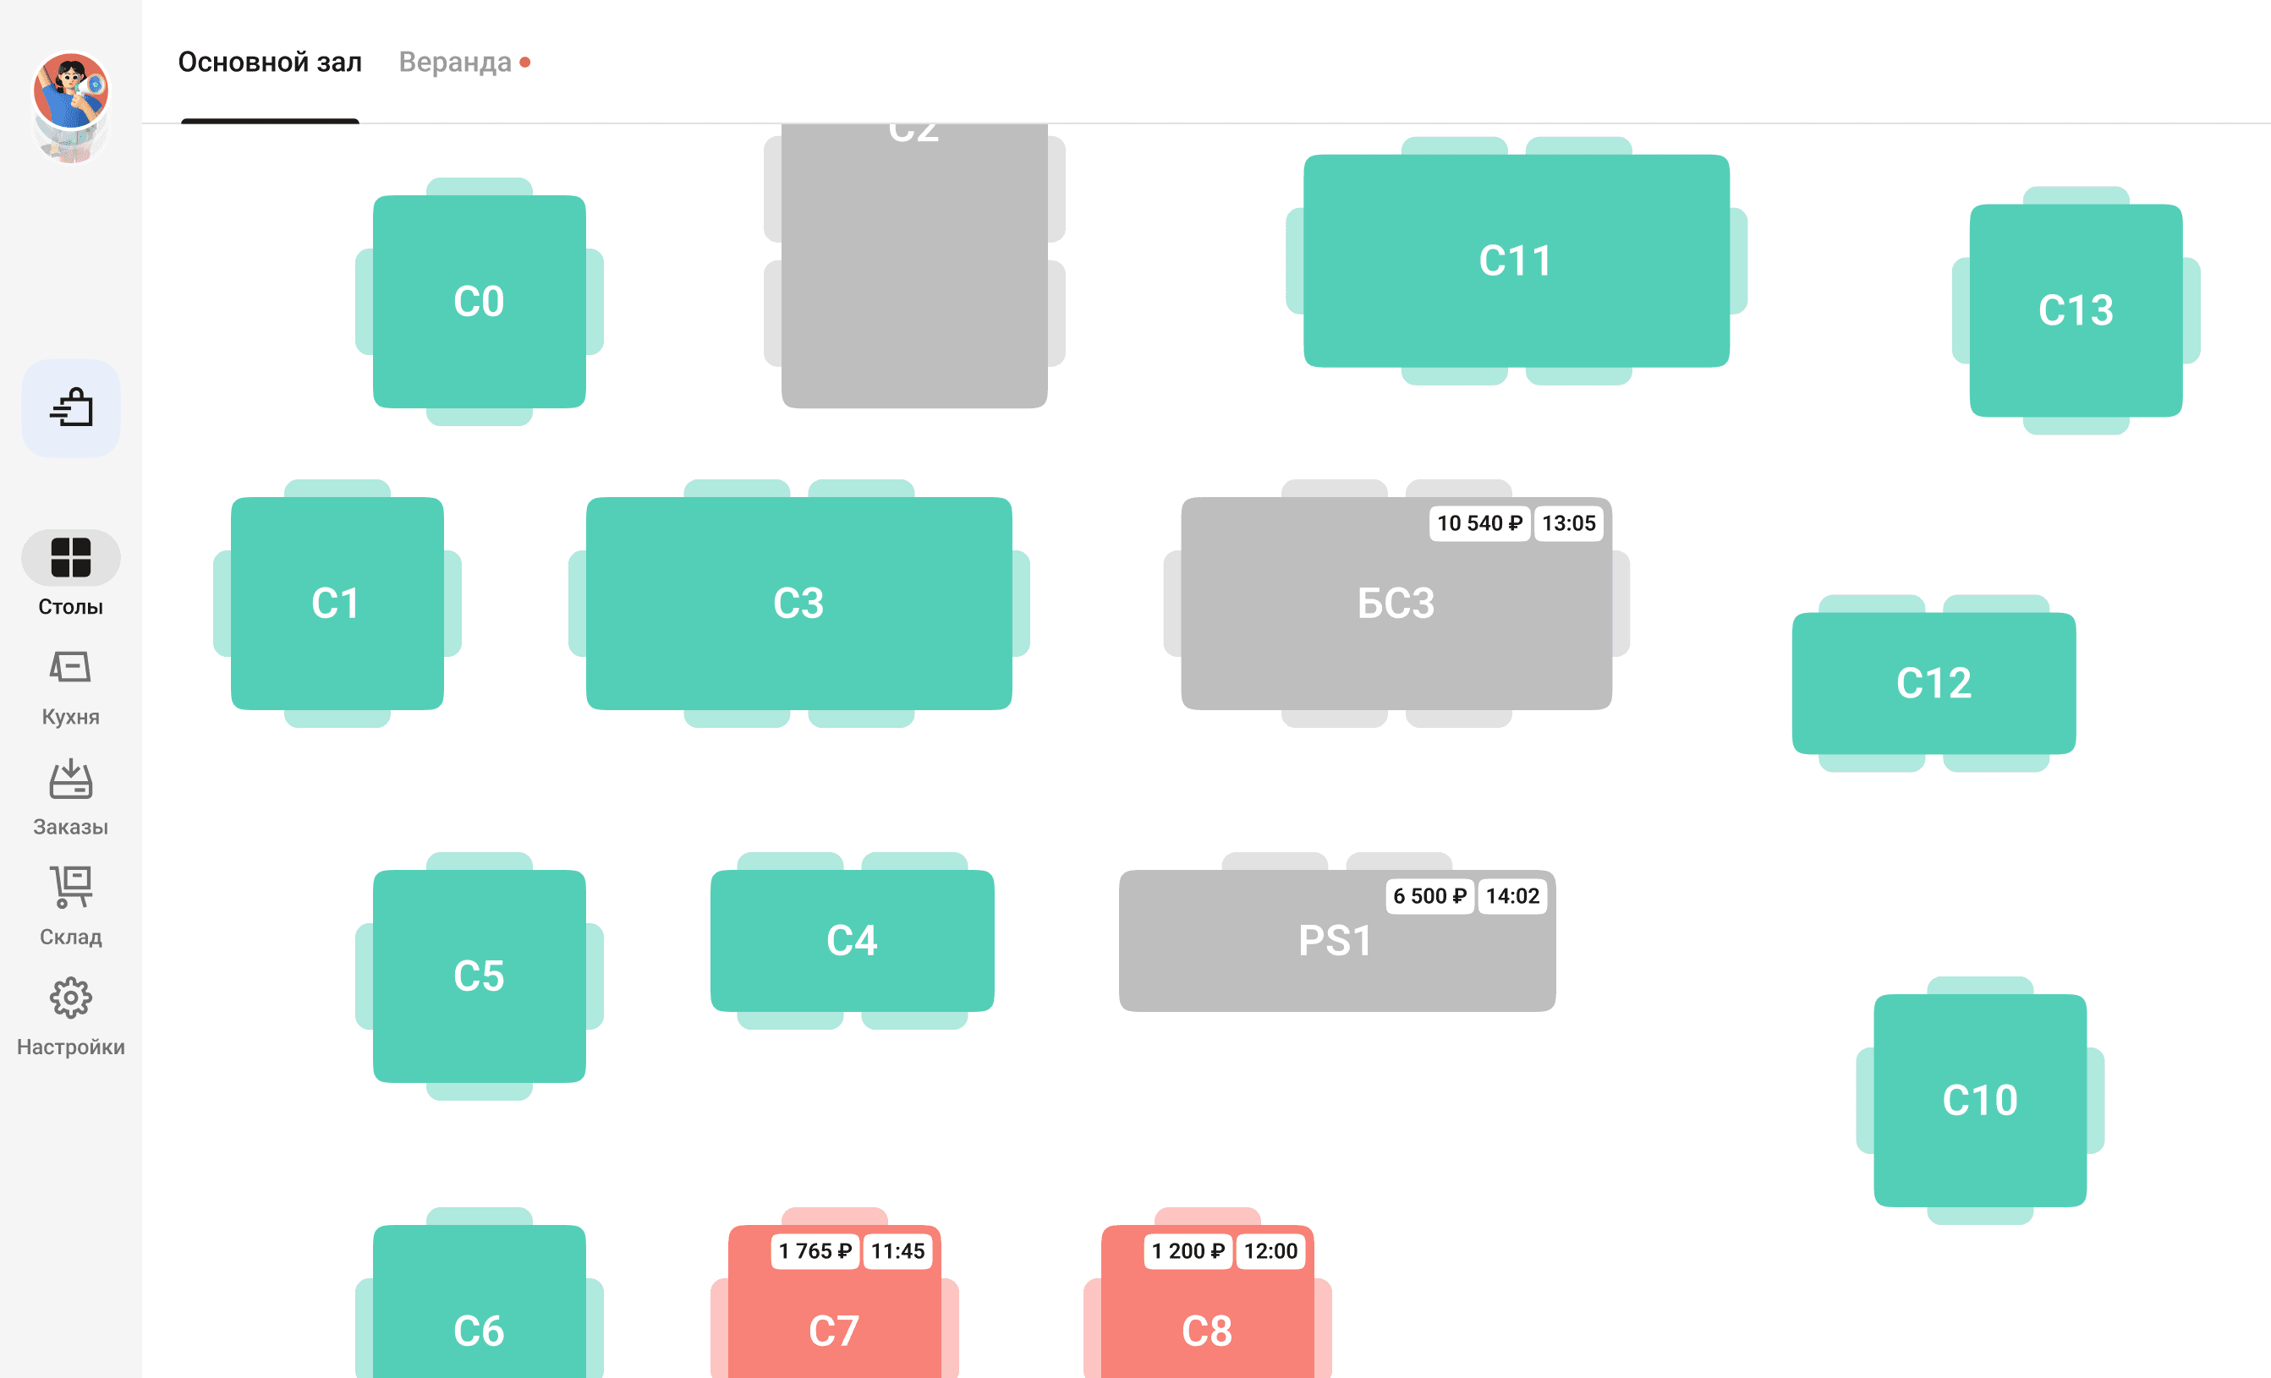Click the 13:05 time badge on БС3
Screen dimensions: 2271x1378
1569,523
